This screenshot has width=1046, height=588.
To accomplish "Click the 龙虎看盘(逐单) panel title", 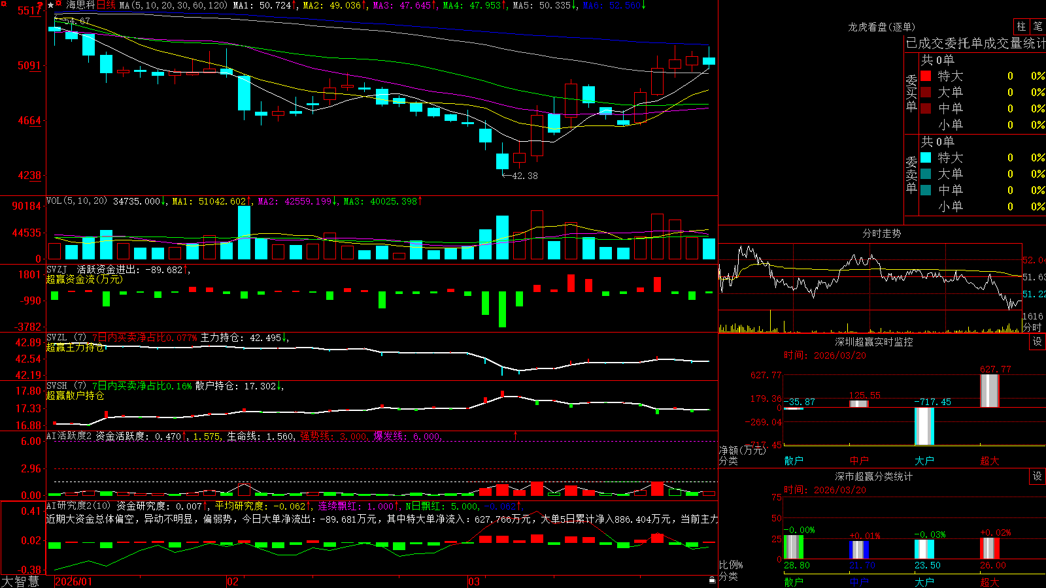I will (x=882, y=27).
